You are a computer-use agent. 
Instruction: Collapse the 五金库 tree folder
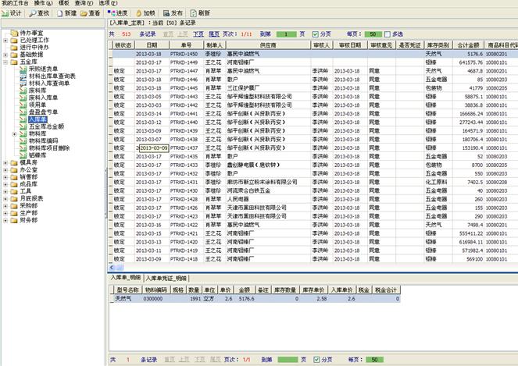[x=5, y=61]
